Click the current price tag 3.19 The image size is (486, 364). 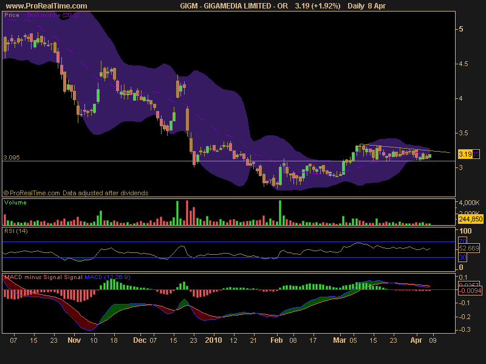coord(465,154)
